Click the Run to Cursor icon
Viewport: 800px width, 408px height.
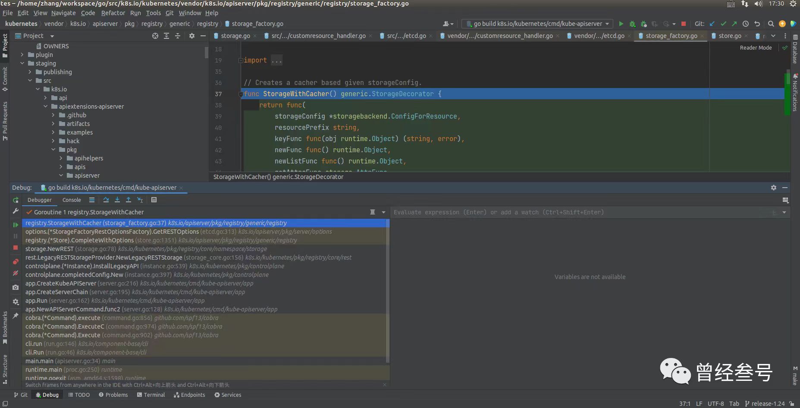point(140,200)
